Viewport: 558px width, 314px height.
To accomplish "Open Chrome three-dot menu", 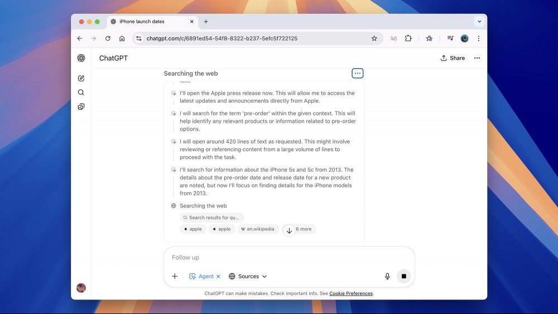I will pyautogui.click(x=479, y=38).
